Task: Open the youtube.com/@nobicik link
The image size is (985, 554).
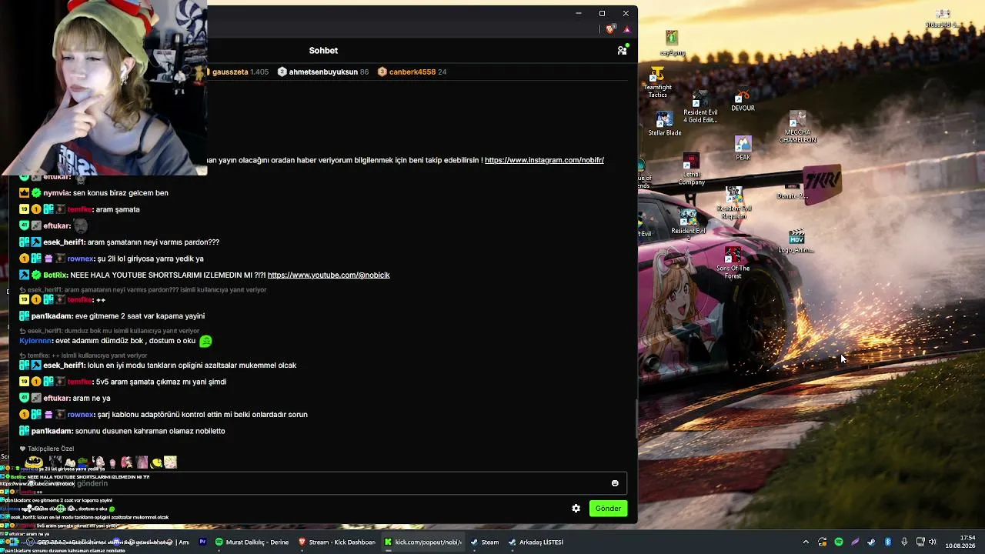Action: [329, 275]
